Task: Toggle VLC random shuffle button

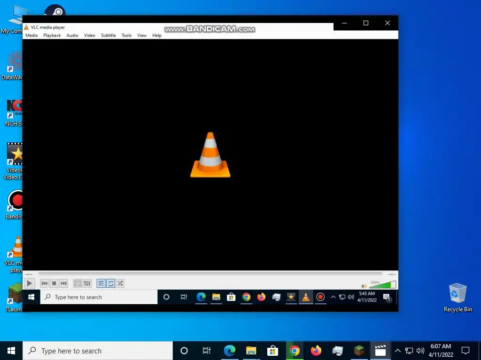Action: point(120,284)
